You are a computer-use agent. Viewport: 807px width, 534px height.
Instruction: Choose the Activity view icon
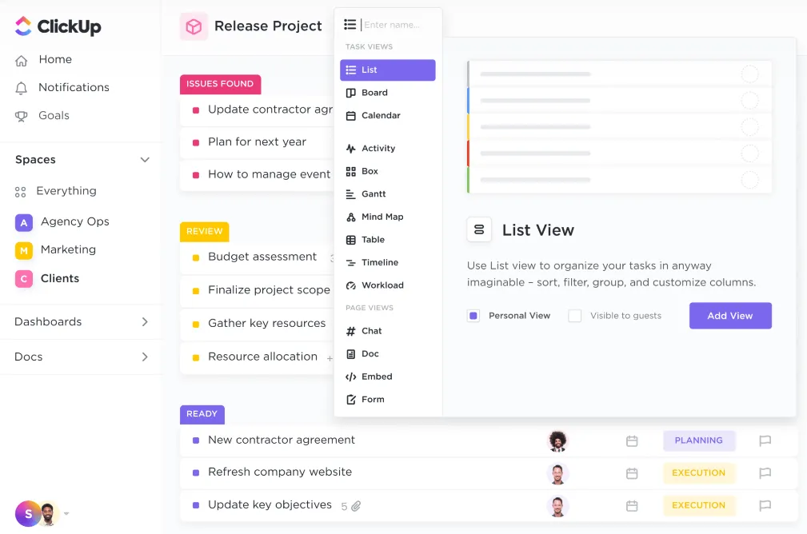351,149
